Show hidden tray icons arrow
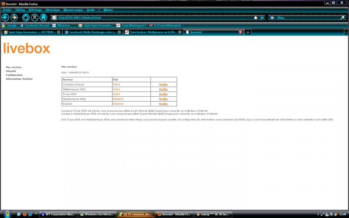349x218 pixels. coord(318,215)
